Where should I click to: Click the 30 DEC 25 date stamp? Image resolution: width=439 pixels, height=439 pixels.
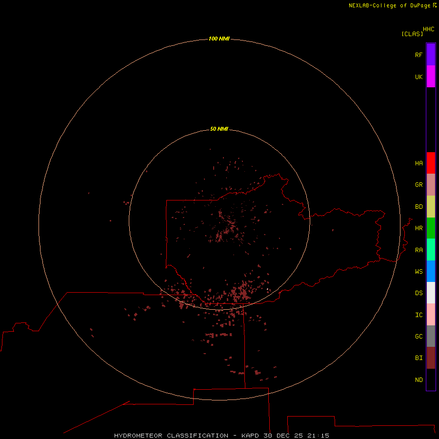(283, 436)
